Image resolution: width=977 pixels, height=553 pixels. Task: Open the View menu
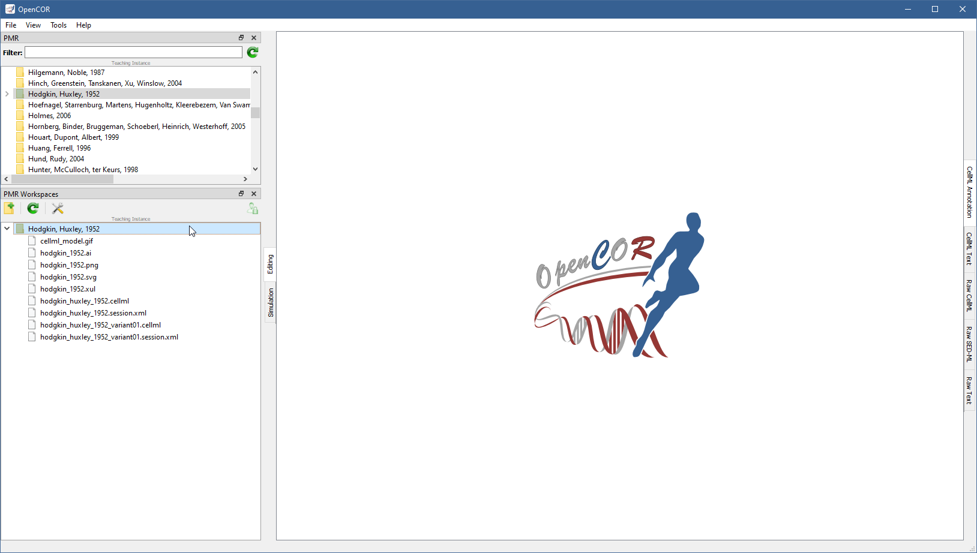(33, 25)
